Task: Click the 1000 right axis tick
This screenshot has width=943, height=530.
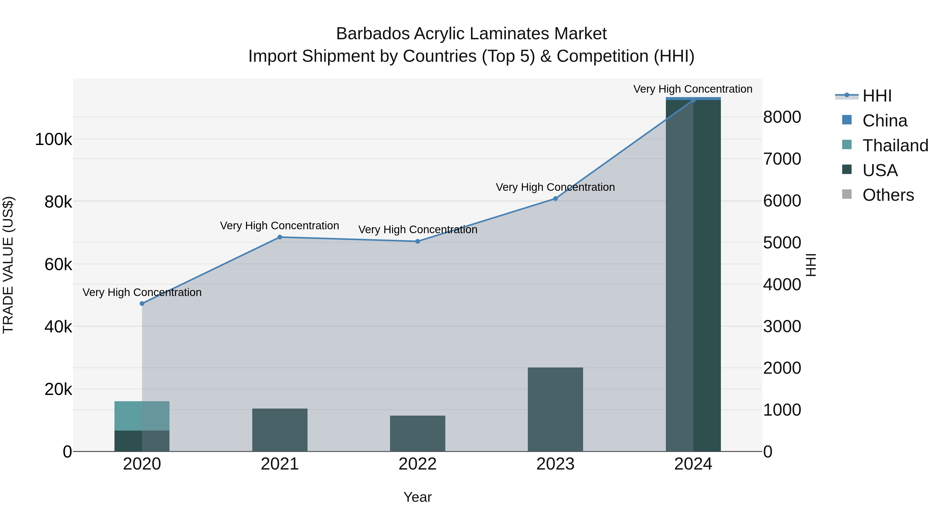Action: pos(782,410)
